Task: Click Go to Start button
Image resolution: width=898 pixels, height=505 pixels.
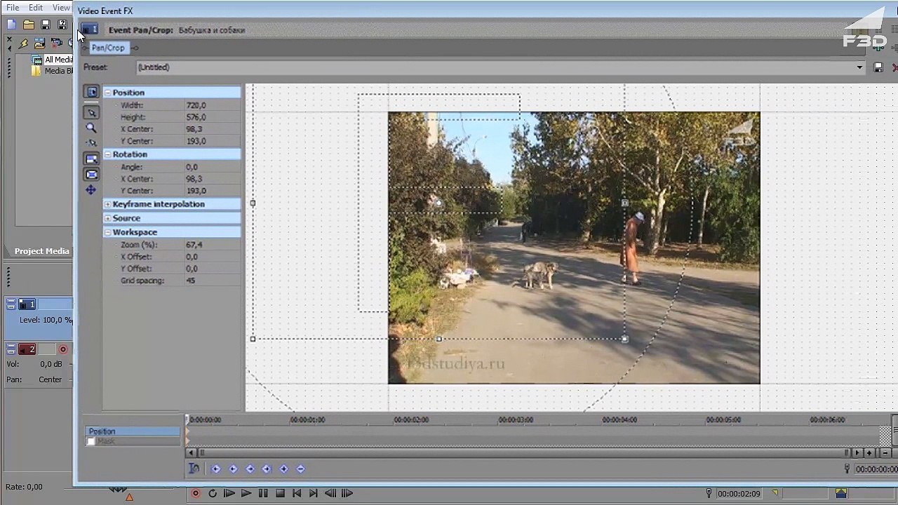Action: pyautogui.click(x=297, y=493)
